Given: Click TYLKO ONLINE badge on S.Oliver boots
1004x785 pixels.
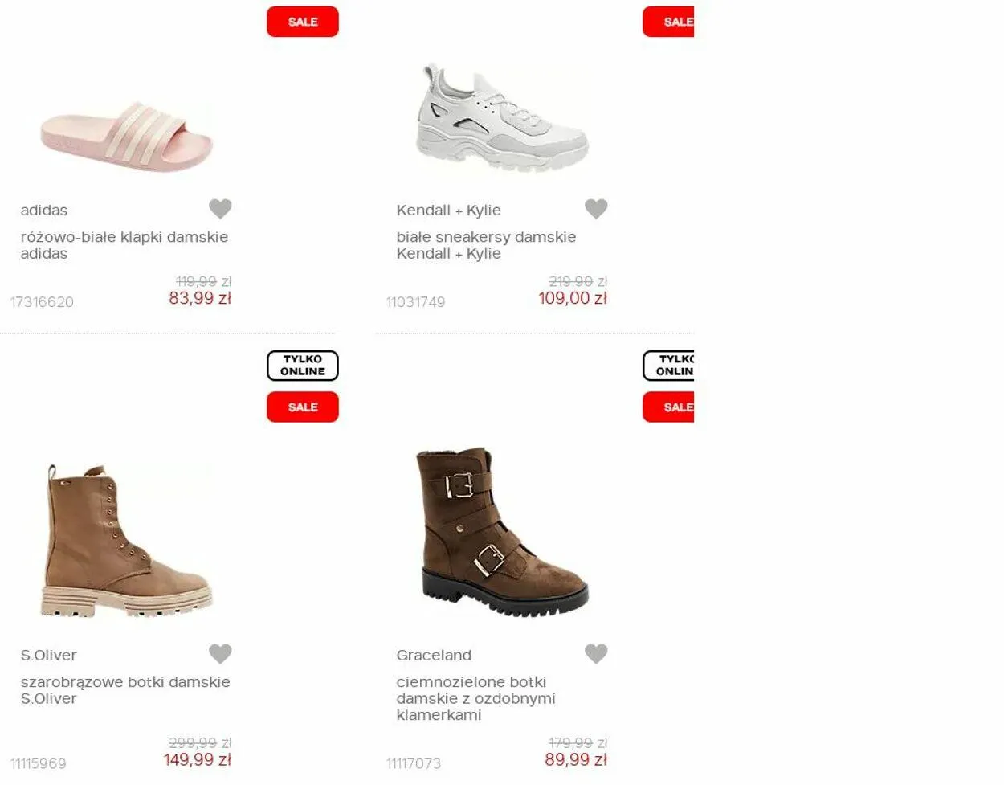Looking at the screenshot, I should (x=303, y=366).
